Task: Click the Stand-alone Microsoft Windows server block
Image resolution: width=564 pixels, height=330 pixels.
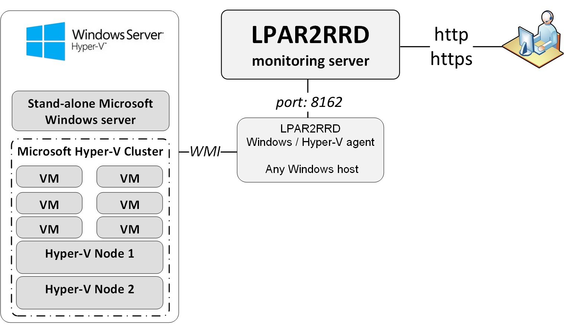Action: click(x=90, y=111)
